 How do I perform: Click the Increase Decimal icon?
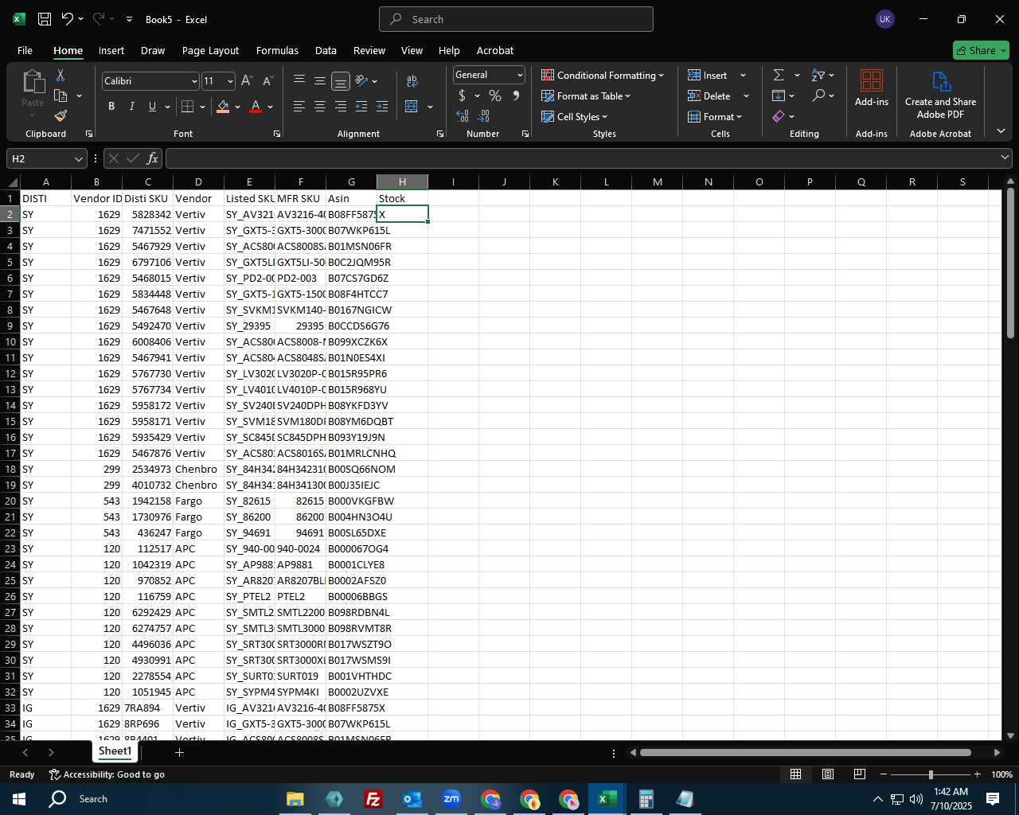click(x=463, y=116)
